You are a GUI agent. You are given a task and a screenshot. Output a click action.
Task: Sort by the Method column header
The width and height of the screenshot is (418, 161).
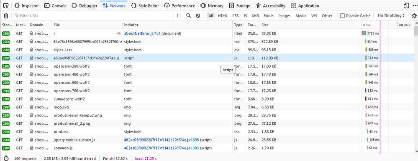21,25
